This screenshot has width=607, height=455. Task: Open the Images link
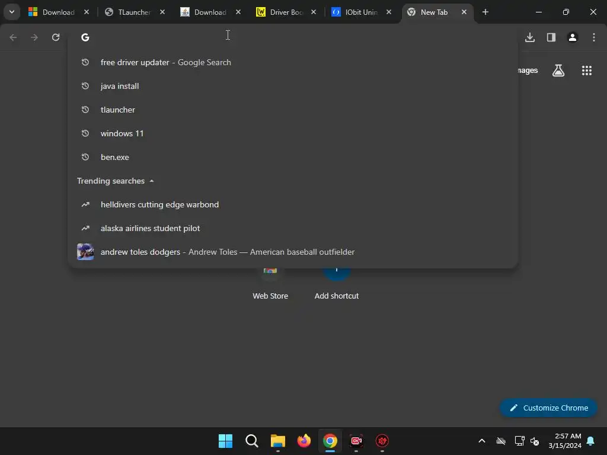[x=527, y=70]
